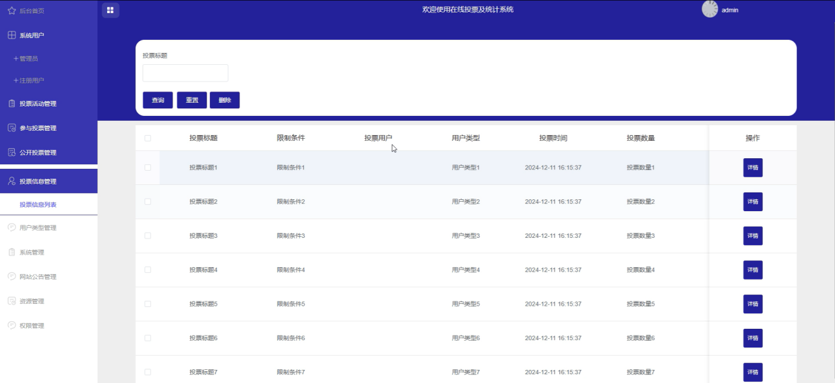
Task: Open the 资源管理 menu item
Action: pyautogui.click(x=49, y=301)
